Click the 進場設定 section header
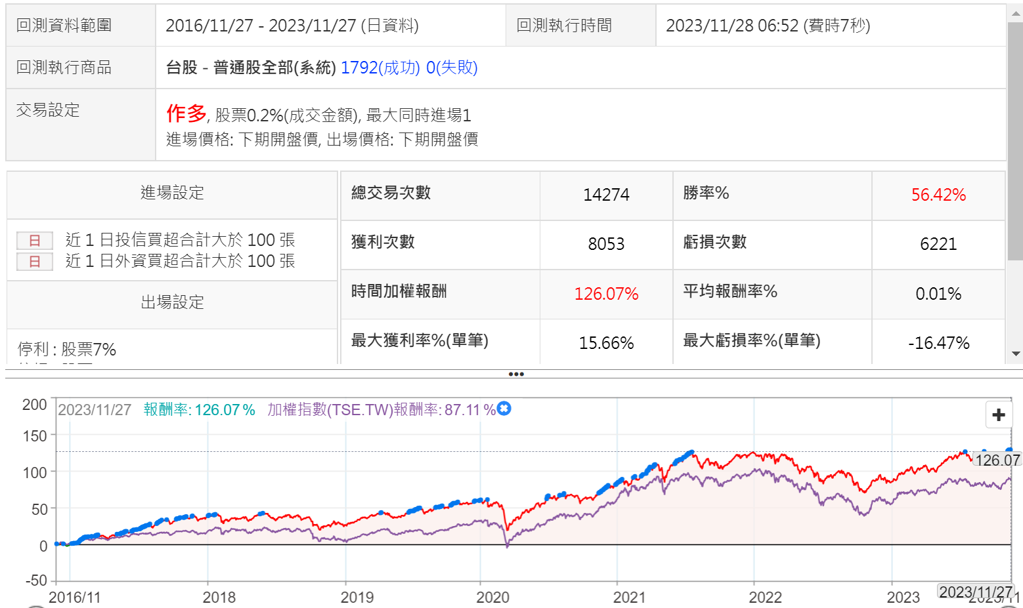The image size is (1023, 608). [172, 193]
